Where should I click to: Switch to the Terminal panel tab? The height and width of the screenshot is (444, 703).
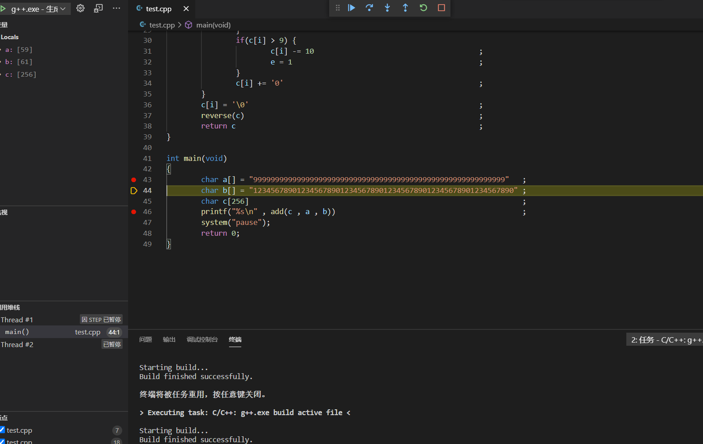pyautogui.click(x=235, y=339)
